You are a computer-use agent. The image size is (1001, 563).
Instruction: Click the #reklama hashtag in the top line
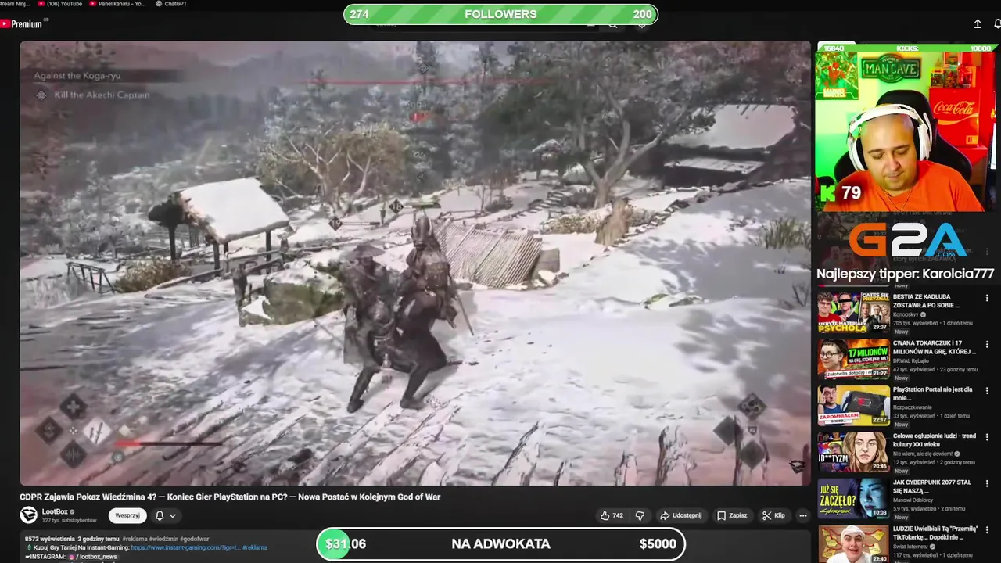click(136, 539)
